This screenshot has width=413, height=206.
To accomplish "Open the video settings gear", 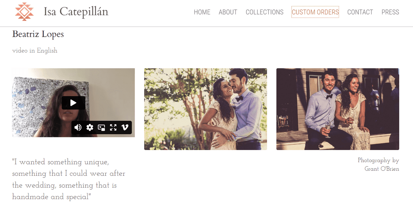I will click(x=90, y=128).
